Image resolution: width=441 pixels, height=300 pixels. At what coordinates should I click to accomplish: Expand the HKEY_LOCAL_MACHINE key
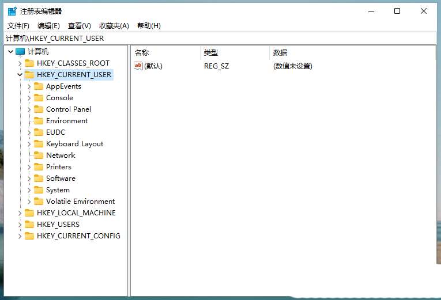(20, 213)
